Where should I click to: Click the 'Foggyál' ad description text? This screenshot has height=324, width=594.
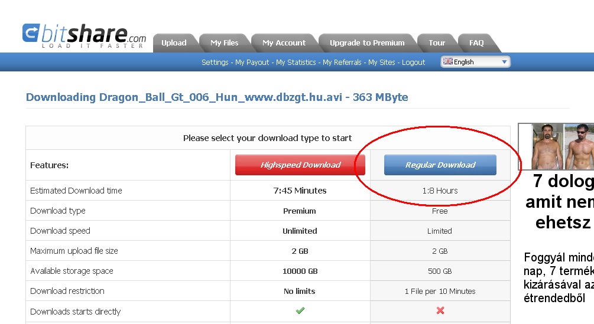pyautogui.click(x=559, y=277)
